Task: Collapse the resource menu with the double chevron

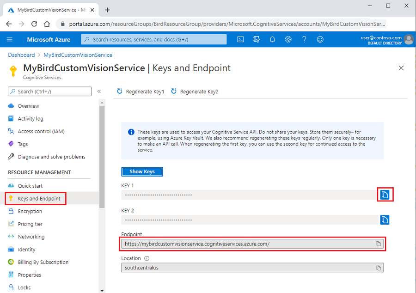Action: pyautogui.click(x=99, y=92)
